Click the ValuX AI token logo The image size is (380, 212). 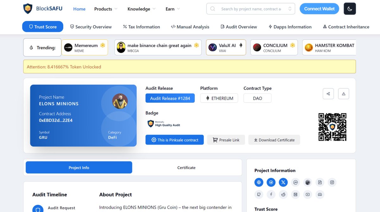[213, 47]
